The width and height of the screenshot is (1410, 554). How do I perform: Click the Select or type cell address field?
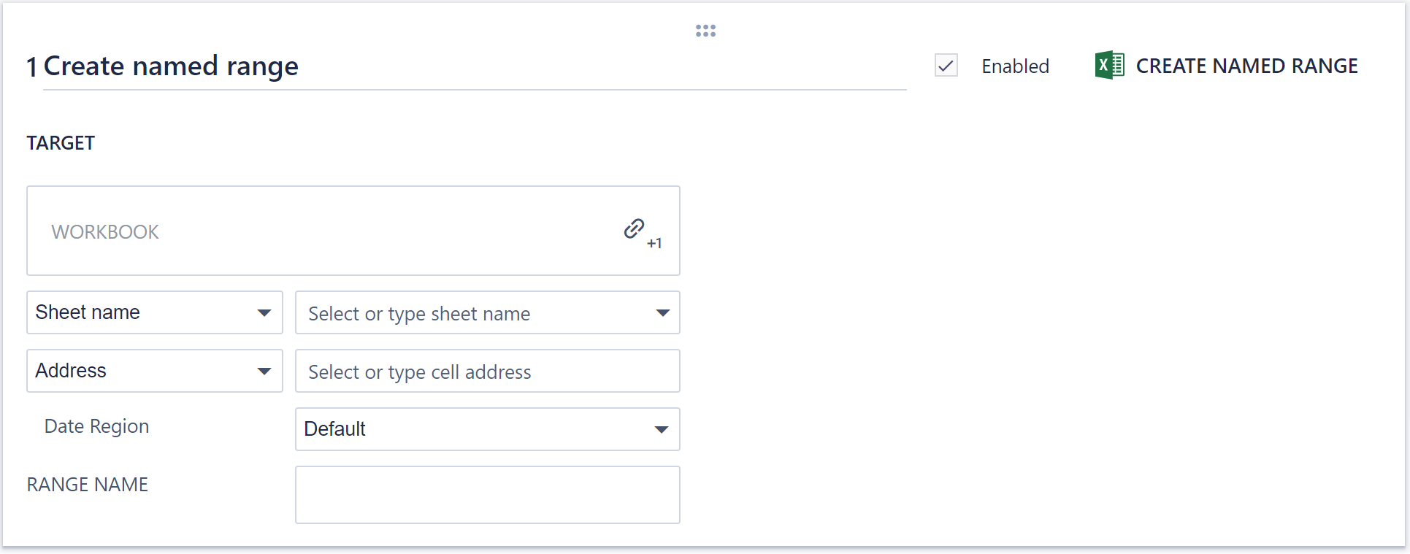click(x=487, y=372)
